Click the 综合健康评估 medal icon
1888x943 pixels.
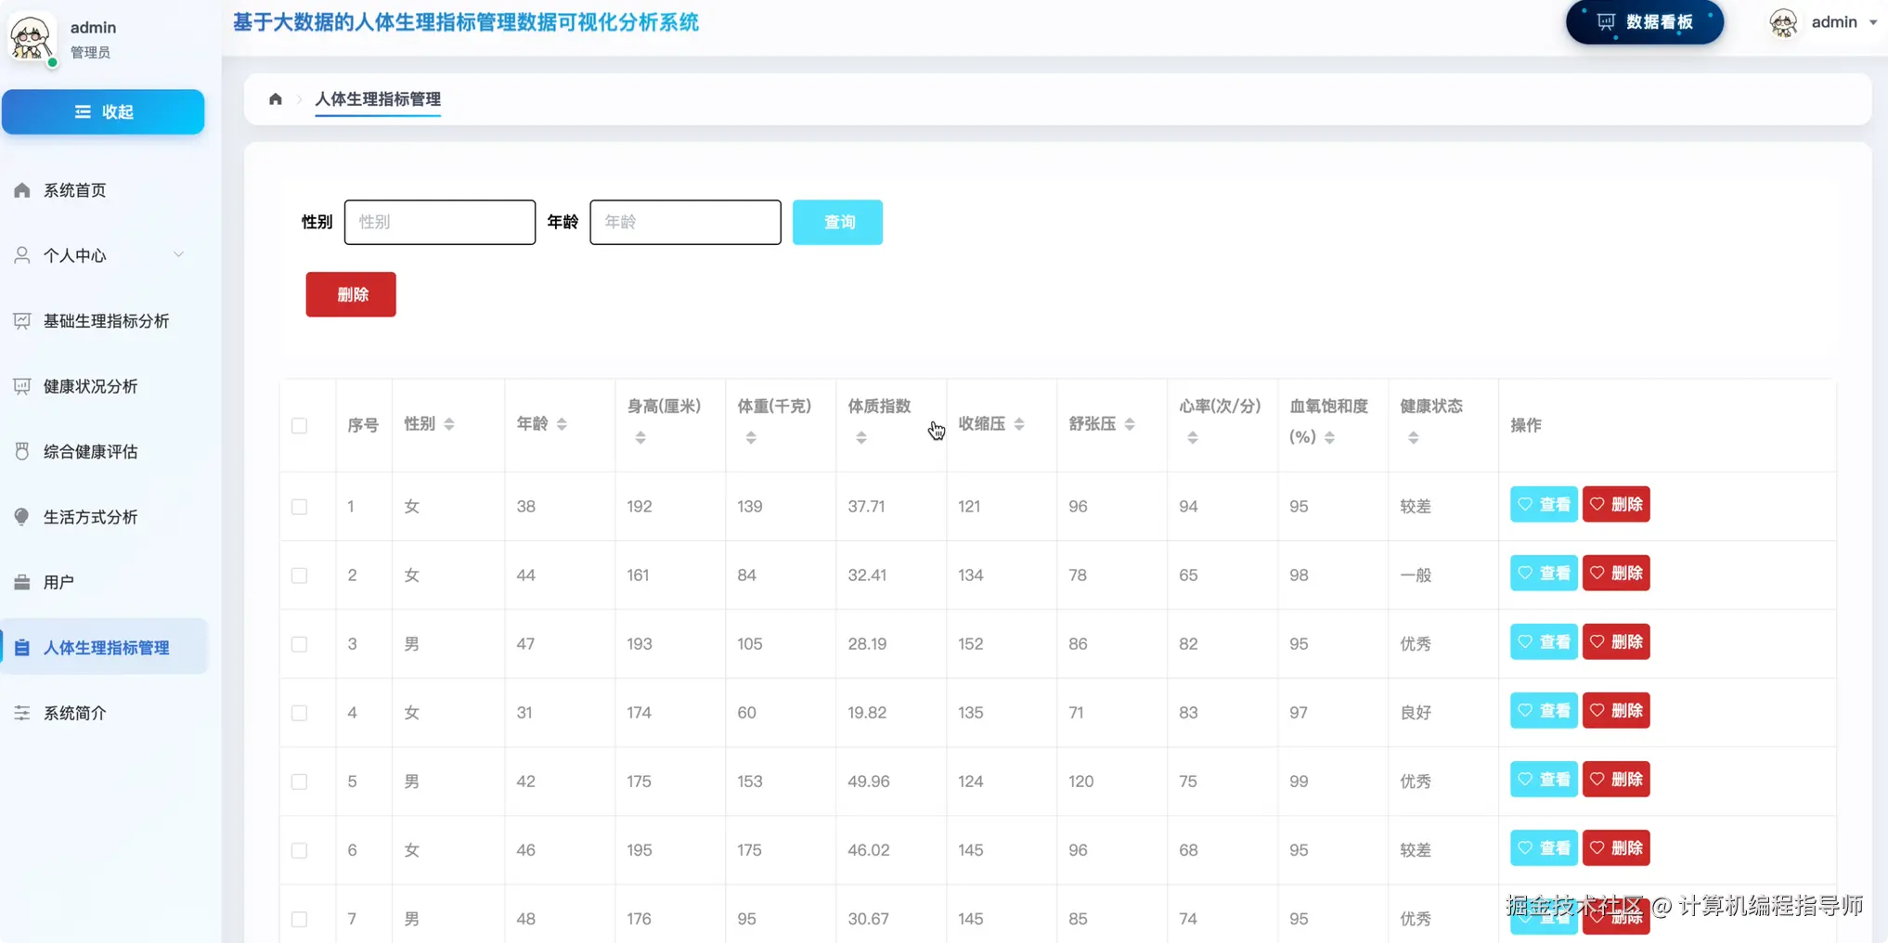pos(22,451)
